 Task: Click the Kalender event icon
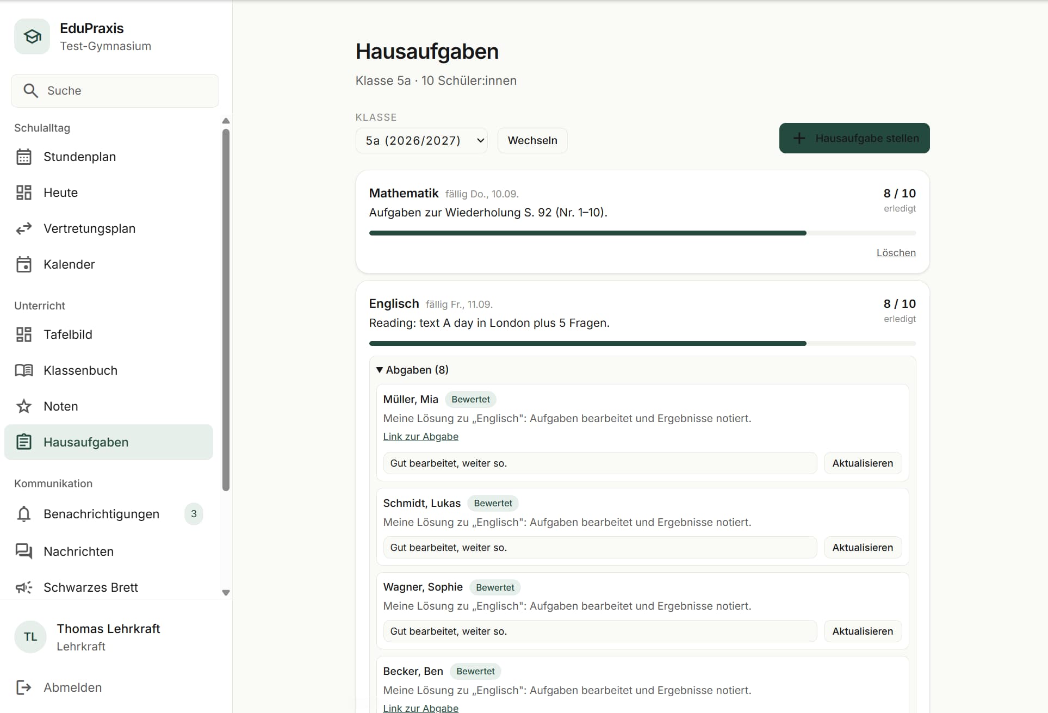[24, 264]
